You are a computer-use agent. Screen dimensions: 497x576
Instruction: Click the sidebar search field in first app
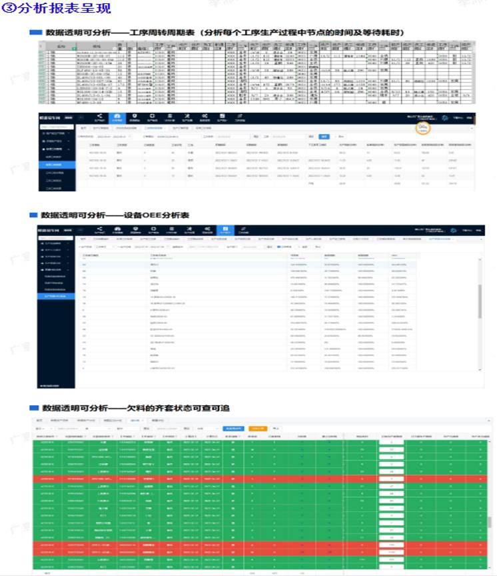tap(57, 127)
